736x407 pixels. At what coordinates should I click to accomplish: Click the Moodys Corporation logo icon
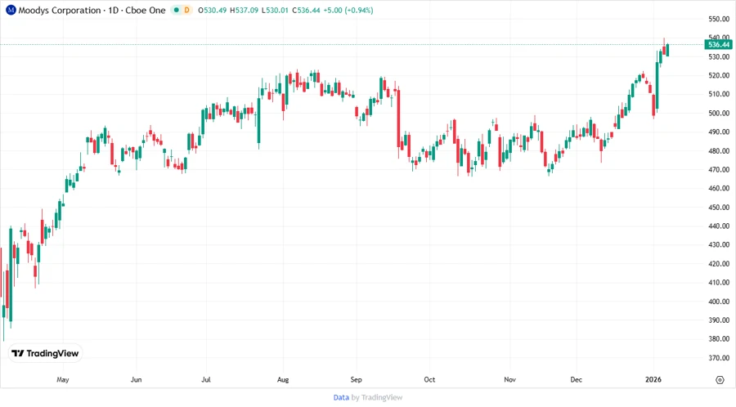click(11, 10)
